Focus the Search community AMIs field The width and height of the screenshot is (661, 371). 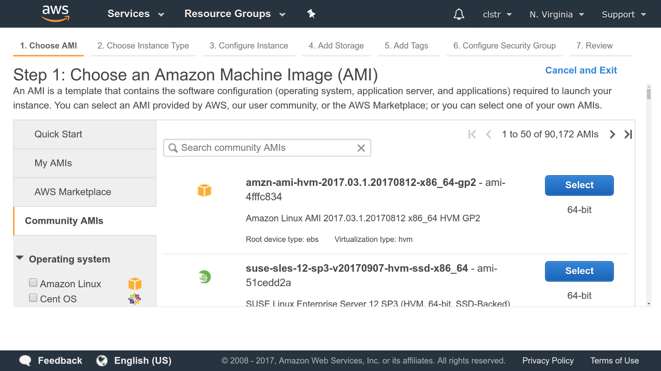click(264, 148)
